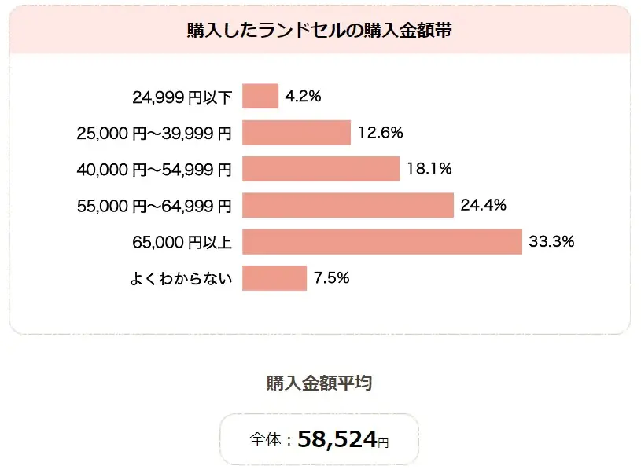The image size is (641, 473).
Task: Click the bar for よくわからない
Action: point(274,278)
